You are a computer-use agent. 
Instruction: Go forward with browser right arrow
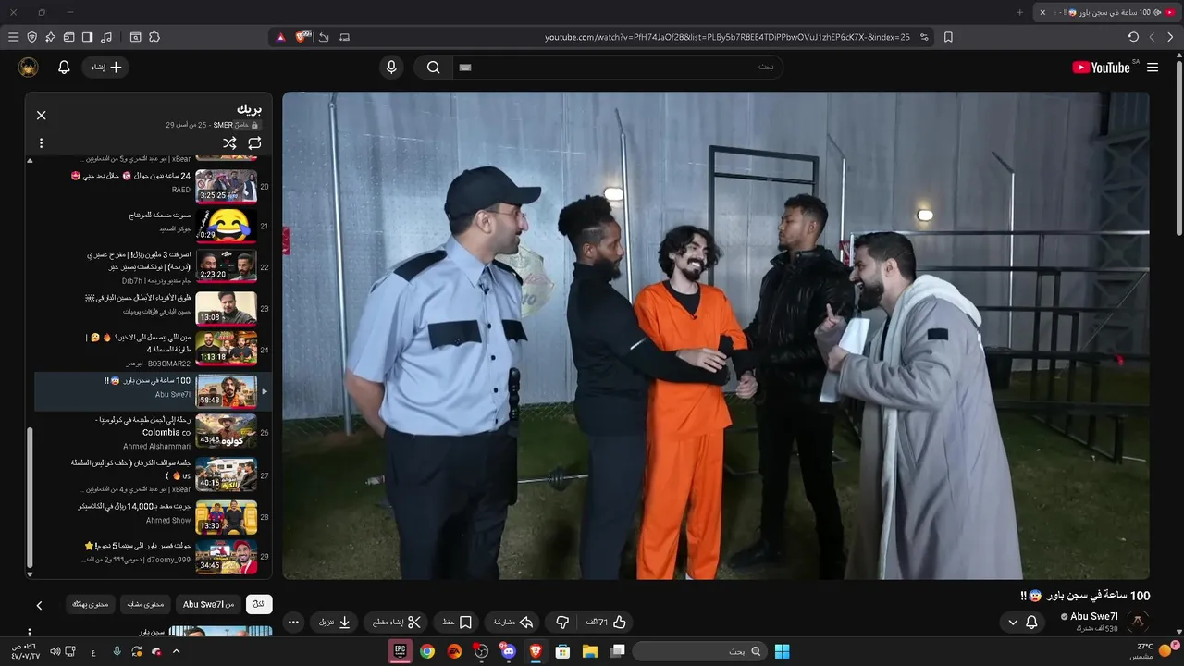click(1170, 37)
